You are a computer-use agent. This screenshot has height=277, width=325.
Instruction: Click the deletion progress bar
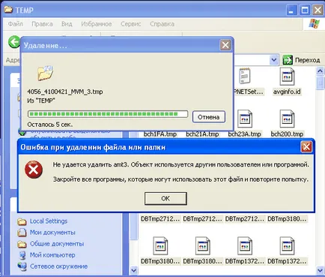[x=108, y=114]
